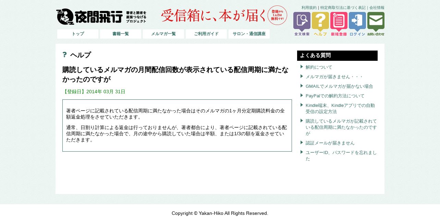The width and height of the screenshot is (440, 222).
Task: Go to the トップ navigation tab
Action: [x=78, y=34]
